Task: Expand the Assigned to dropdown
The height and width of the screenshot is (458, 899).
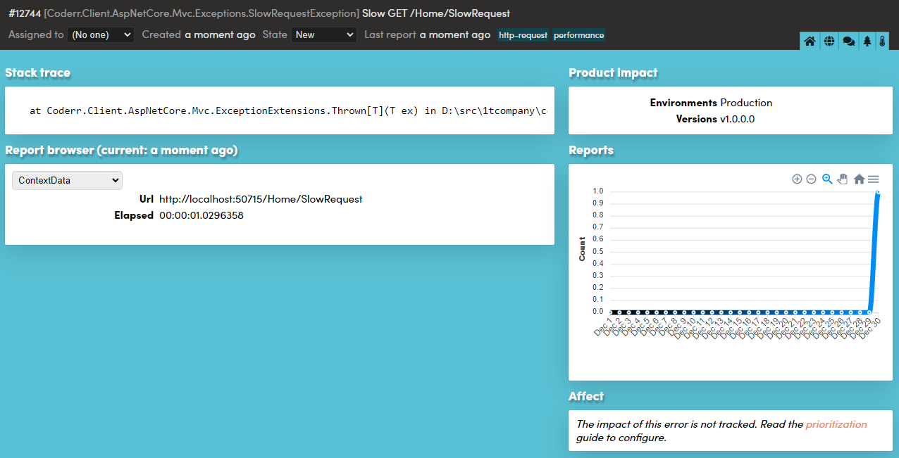Action: (101, 34)
